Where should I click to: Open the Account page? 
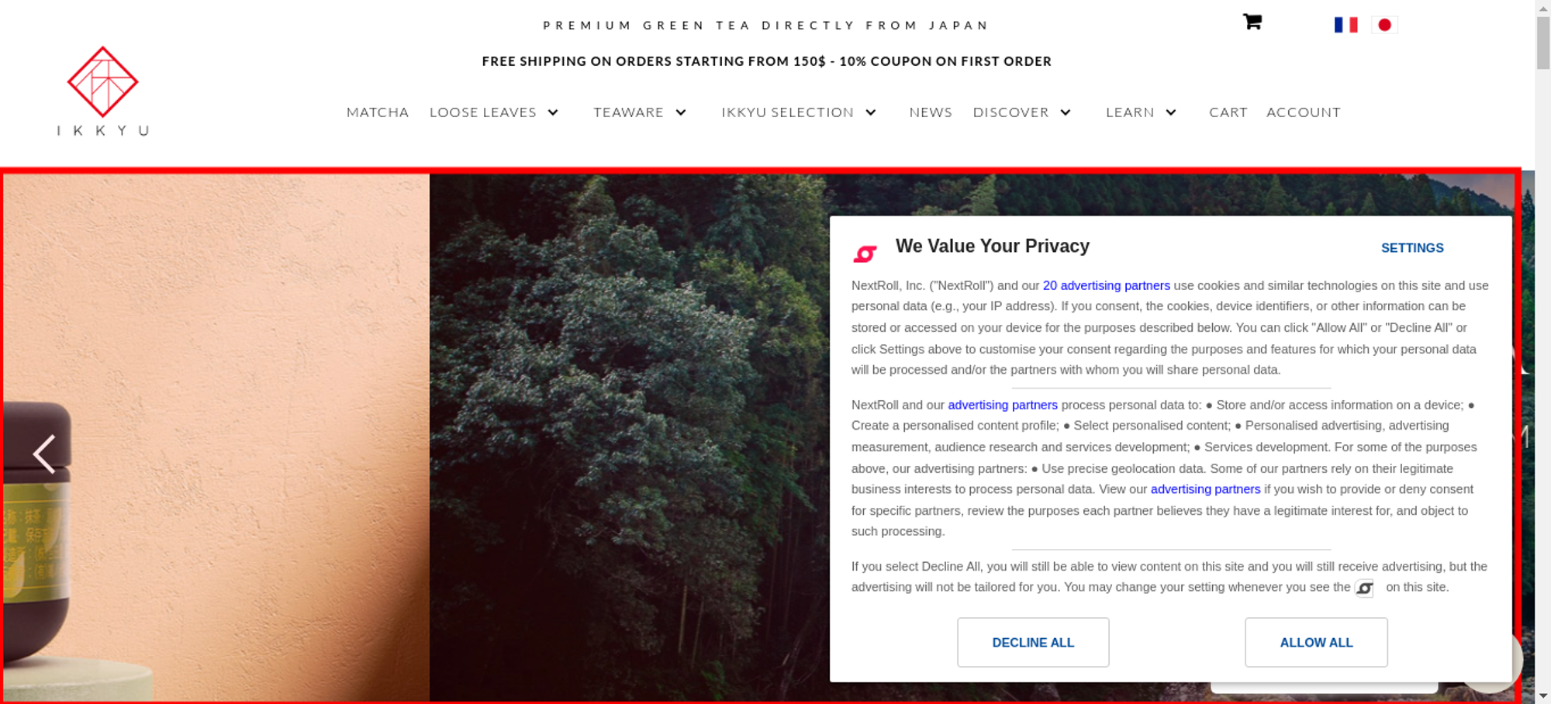coord(1304,112)
